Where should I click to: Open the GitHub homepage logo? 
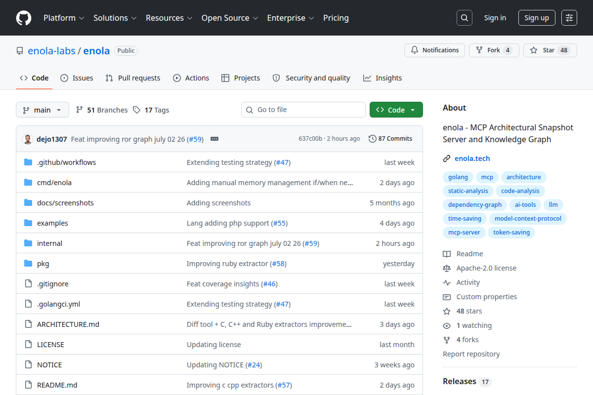24,18
